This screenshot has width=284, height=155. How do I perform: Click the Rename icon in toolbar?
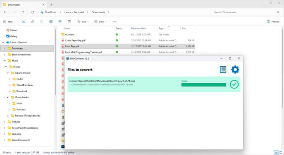51,21
